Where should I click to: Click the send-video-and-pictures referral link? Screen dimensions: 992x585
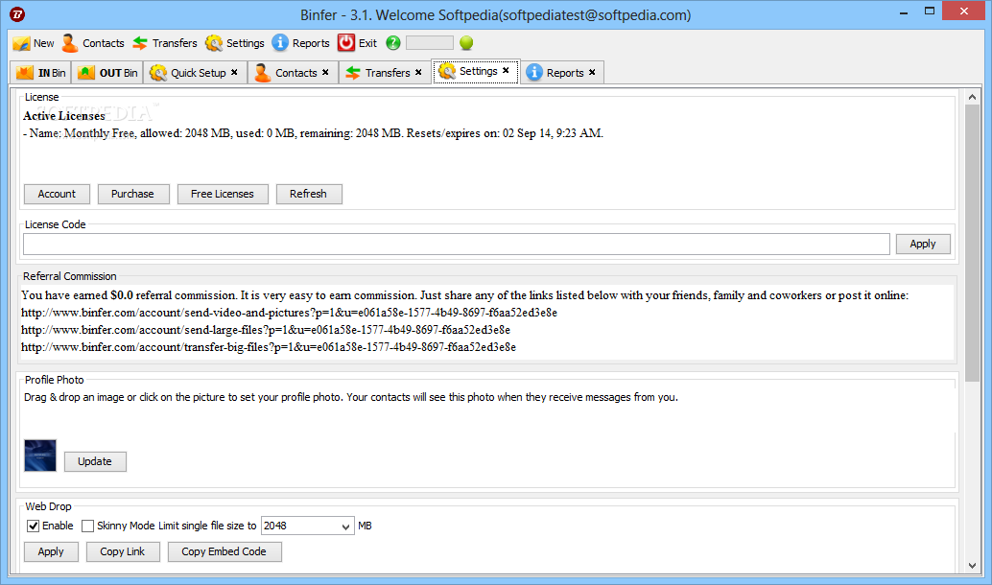(x=289, y=313)
